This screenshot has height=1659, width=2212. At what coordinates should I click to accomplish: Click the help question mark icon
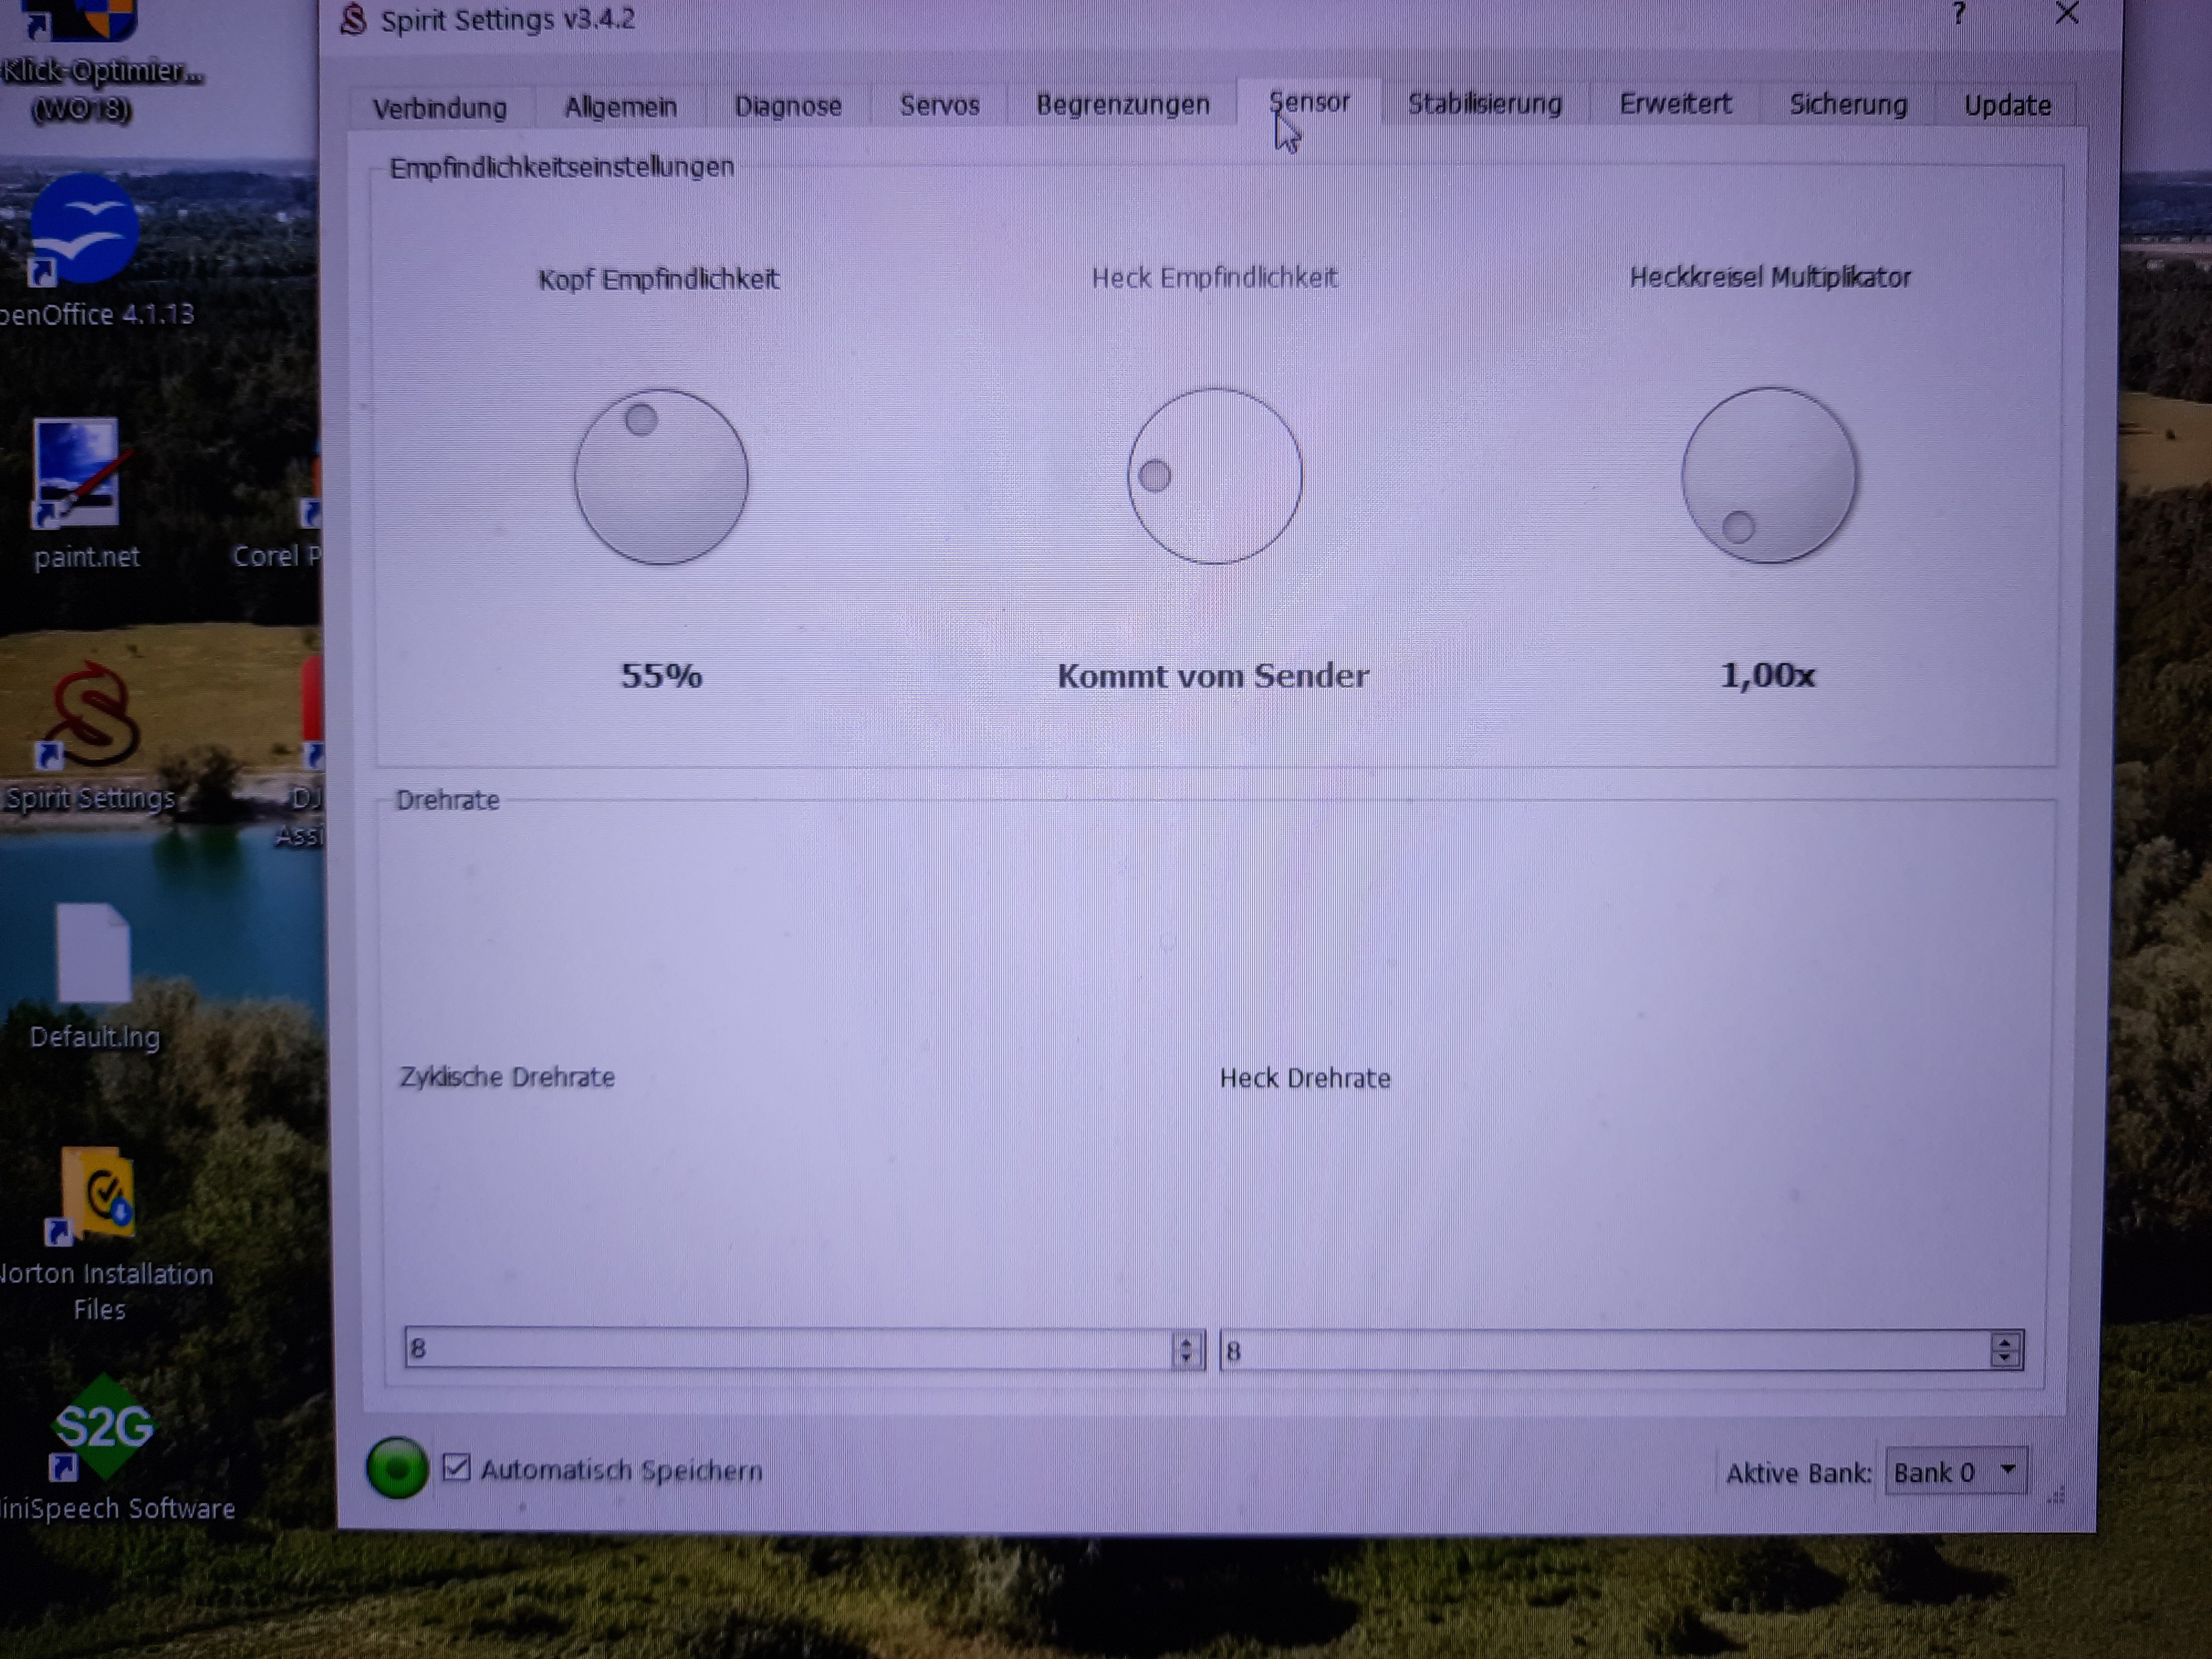tap(1958, 15)
